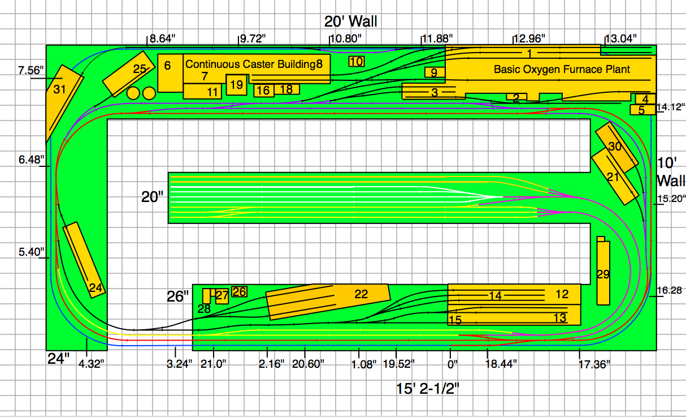Screen dimensions: 686x417
Task: Select the 8.64" measurement label
Action: point(162,38)
